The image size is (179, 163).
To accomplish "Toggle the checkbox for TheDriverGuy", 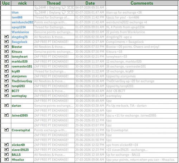I will point(6,80).
